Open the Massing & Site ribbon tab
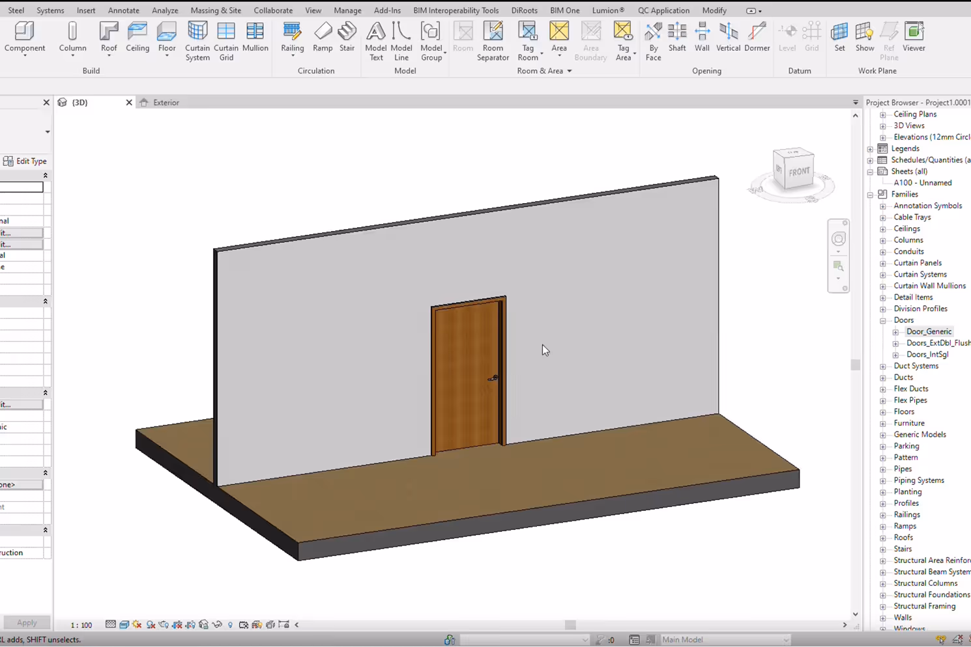The image size is (971, 647). pyautogui.click(x=216, y=10)
